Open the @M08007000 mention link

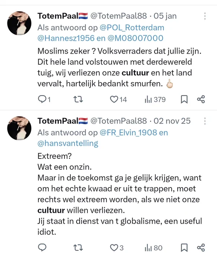pos(135,38)
